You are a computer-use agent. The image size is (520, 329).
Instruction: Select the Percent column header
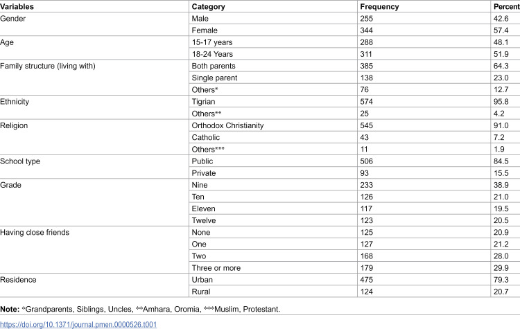[506, 7]
